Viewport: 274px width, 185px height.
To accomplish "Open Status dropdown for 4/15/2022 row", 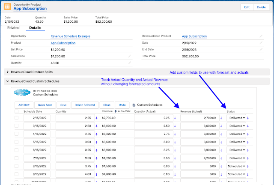I will [x=236, y=134].
